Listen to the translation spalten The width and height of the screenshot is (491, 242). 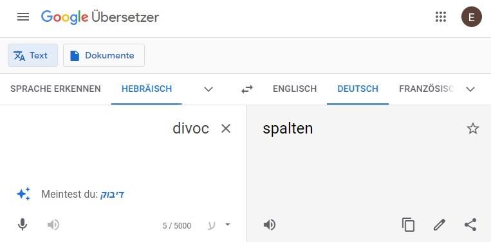[x=270, y=225]
